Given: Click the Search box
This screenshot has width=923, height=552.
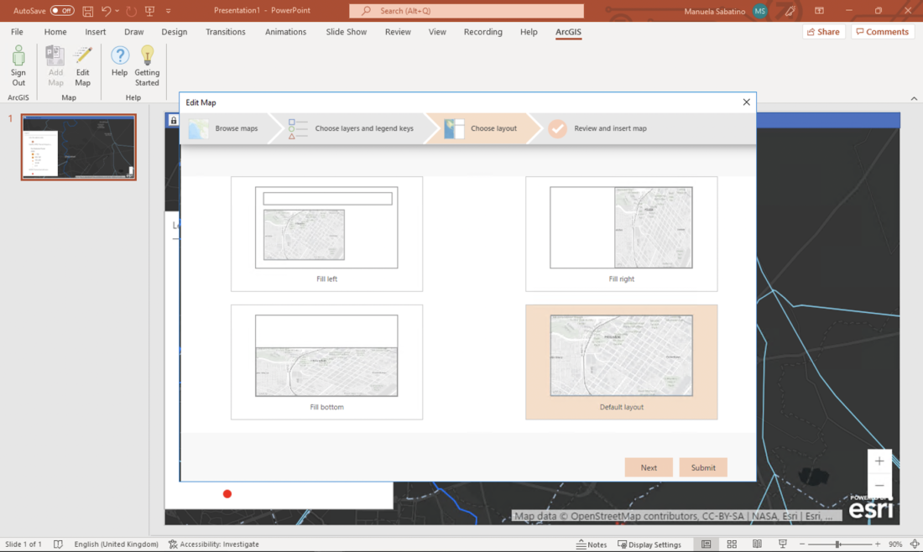Looking at the screenshot, I should 467,11.
